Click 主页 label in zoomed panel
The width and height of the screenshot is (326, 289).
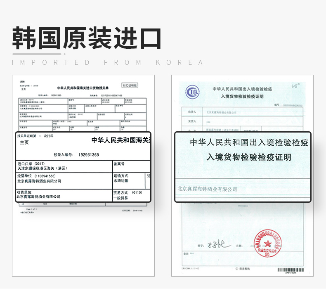(24, 142)
